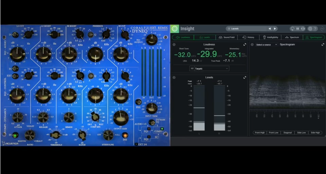Screen dimensions: 326x174
Task: Expand the Spectrogram panel to full view
Action: click(323, 44)
